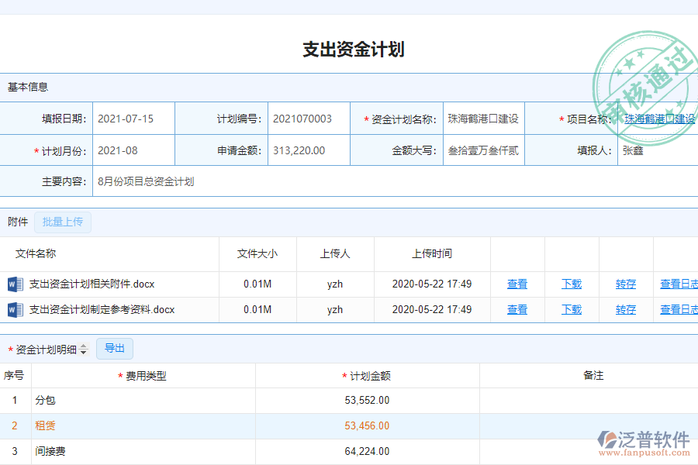
Task: Click 查看 for 支出资金计划相关附件.docx
Action: [x=517, y=284]
